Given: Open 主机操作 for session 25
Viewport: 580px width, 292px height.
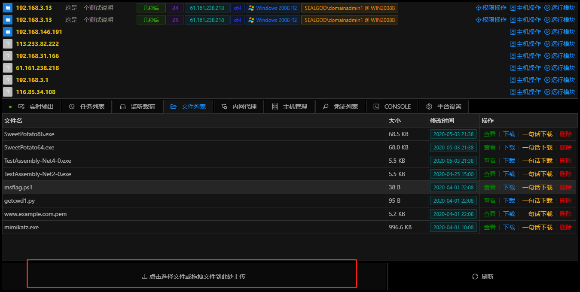Looking at the screenshot, I should [525, 20].
